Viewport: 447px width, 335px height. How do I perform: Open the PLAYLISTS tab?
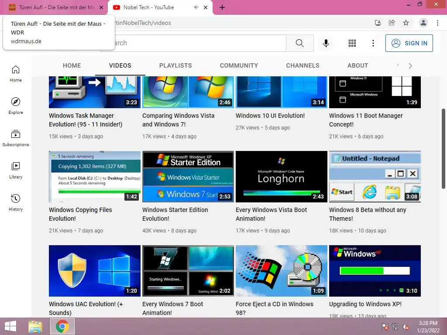tap(175, 65)
